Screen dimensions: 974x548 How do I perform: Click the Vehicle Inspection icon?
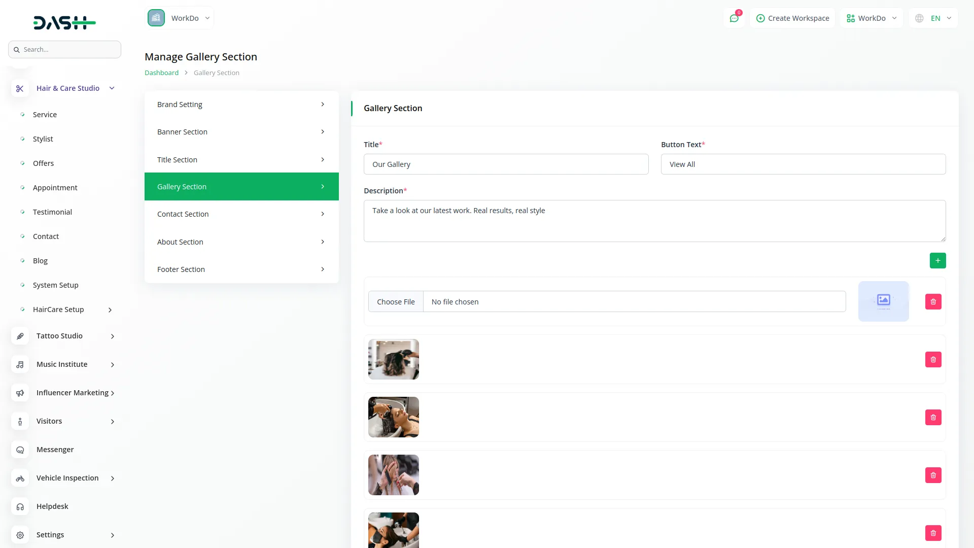point(20,478)
